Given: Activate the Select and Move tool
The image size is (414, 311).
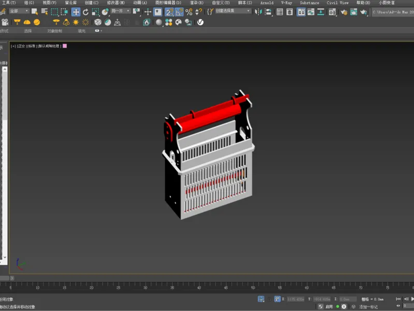Looking at the screenshot, I should click(76, 12).
